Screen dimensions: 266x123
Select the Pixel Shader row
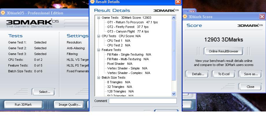pyautogui.click(x=120, y=64)
